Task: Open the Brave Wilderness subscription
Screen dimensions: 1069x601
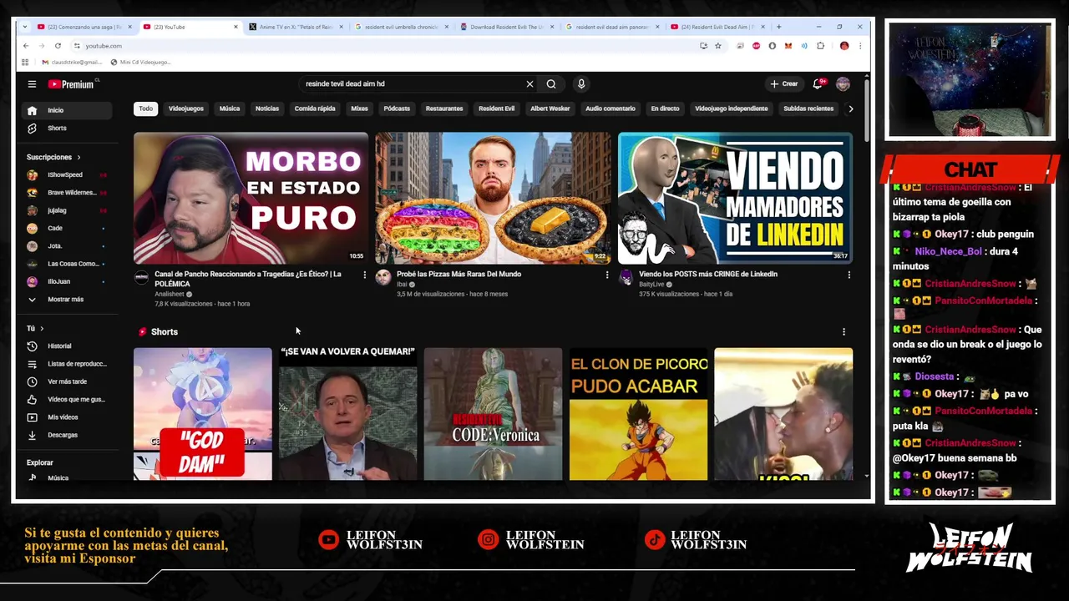Action: pyautogui.click(x=67, y=193)
